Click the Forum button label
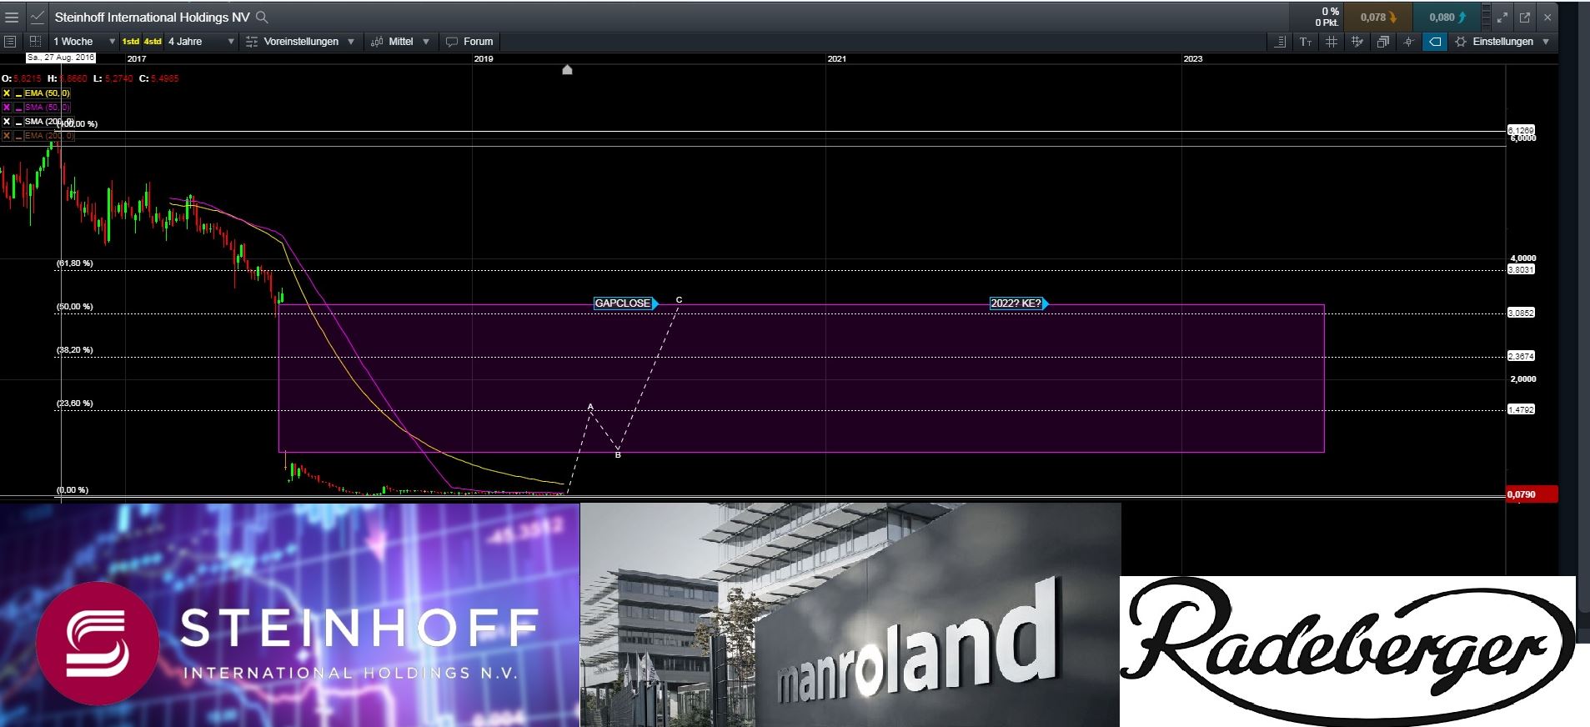Viewport: 1590px width, 727px height. click(x=478, y=42)
